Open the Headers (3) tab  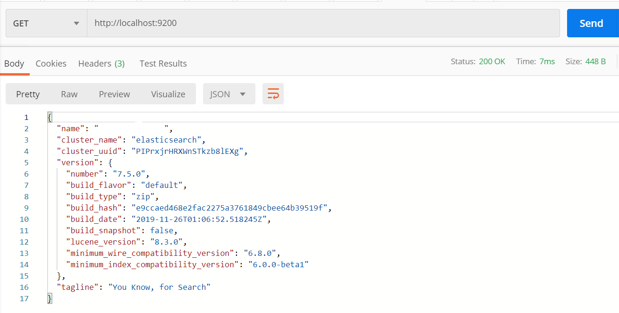(102, 63)
